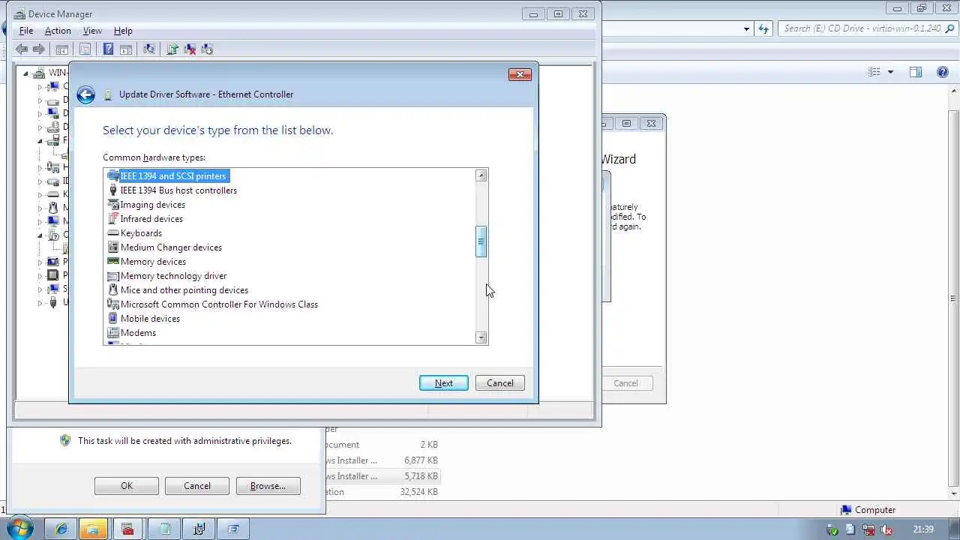Click Explorer's refresh icon beside the address bar

(763, 28)
